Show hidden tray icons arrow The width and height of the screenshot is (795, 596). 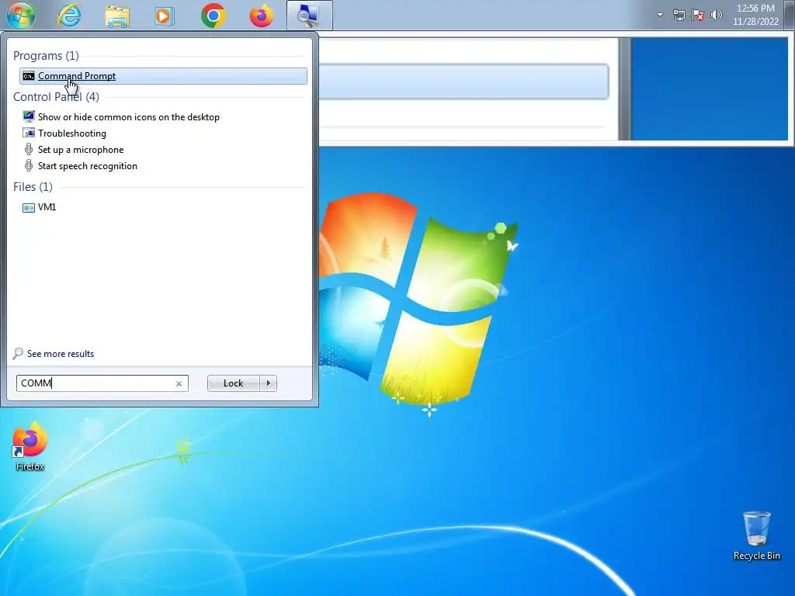tap(660, 15)
